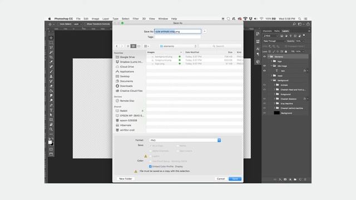The height and width of the screenshot is (200, 356).
Task: Click the Background layer black thumbnail
Action: coord(277,113)
